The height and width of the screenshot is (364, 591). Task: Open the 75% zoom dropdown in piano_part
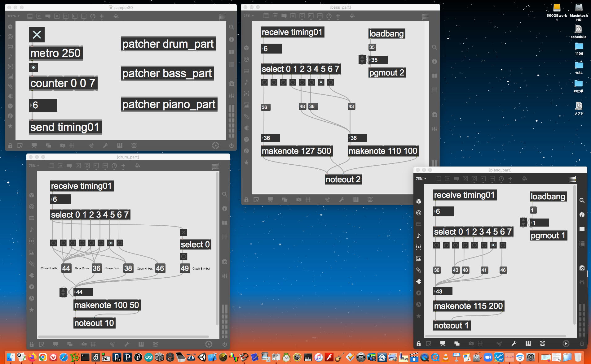coord(421,179)
